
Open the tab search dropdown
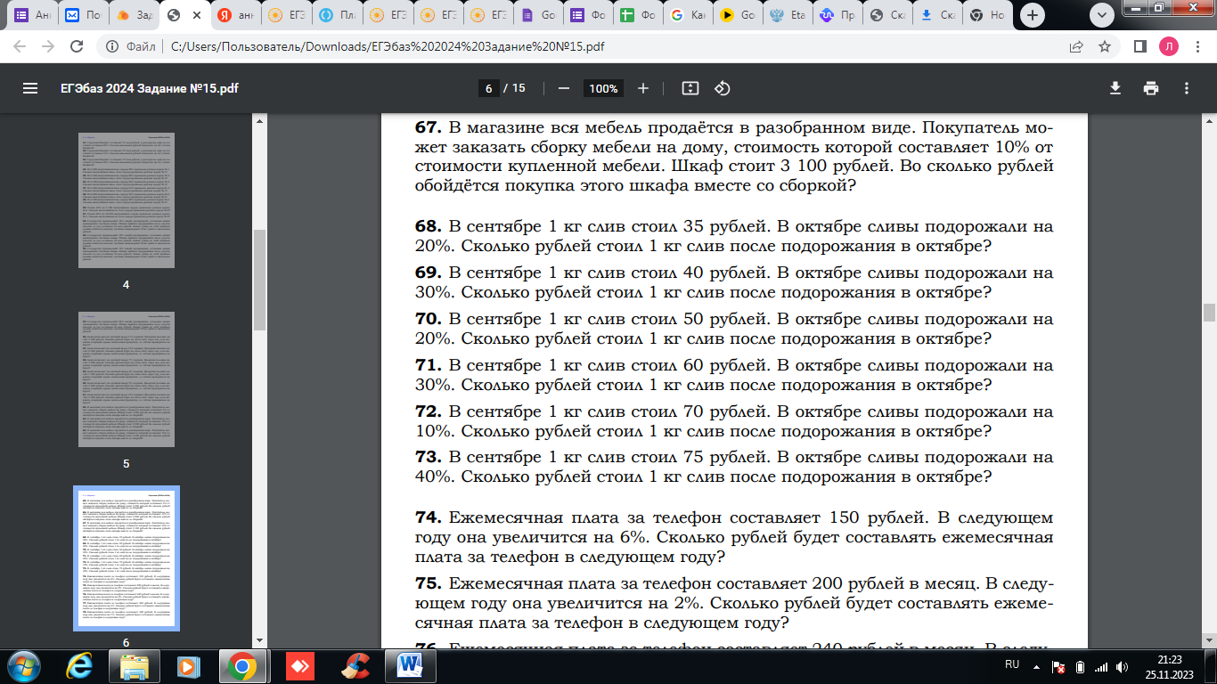coord(1104,15)
